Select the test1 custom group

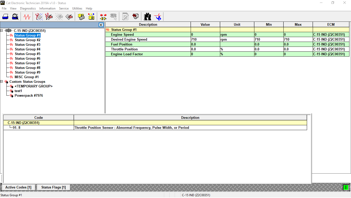click(18, 91)
